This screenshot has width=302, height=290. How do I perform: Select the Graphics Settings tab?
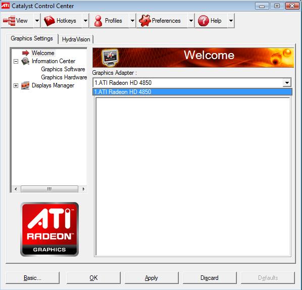32,38
